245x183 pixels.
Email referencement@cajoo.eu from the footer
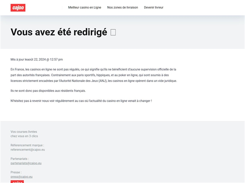pos(28,150)
